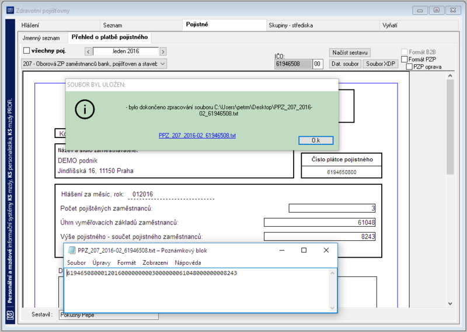Minimize the Notepad window
The image size is (467, 332).
pos(282,250)
